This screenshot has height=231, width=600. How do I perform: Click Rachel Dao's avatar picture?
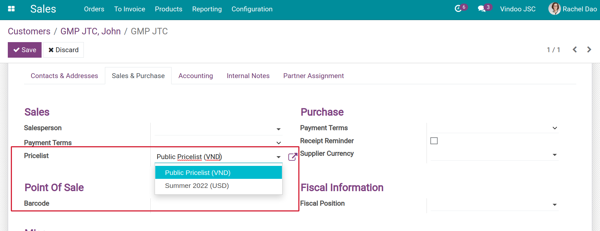(555, 9)
